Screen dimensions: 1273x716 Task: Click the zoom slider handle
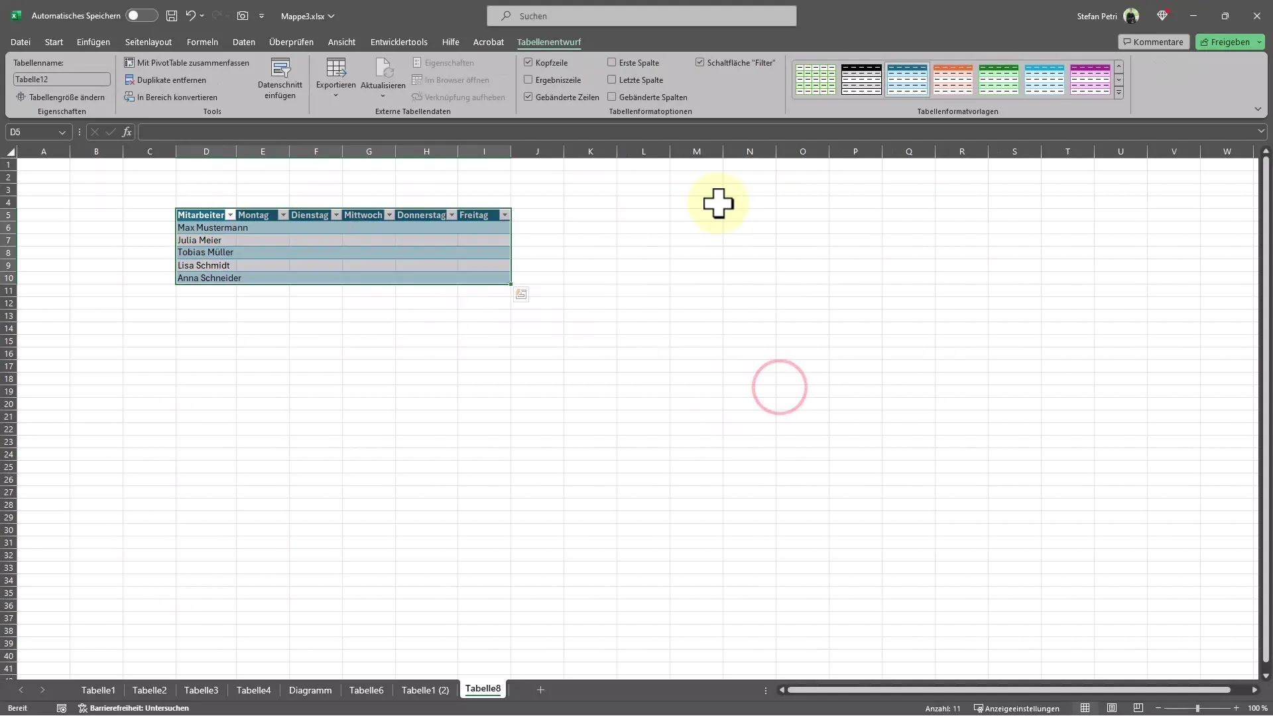coord(1197,708)
